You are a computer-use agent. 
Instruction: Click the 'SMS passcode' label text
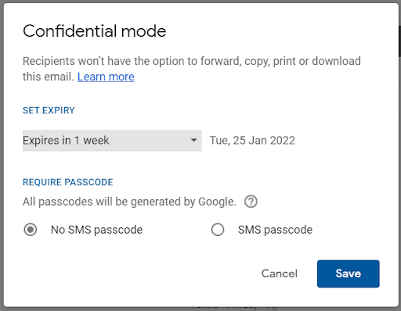275,230
